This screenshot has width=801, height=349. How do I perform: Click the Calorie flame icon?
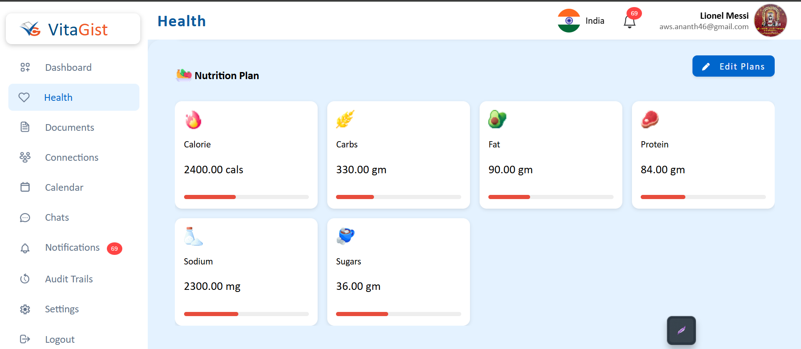pos(193,120)
